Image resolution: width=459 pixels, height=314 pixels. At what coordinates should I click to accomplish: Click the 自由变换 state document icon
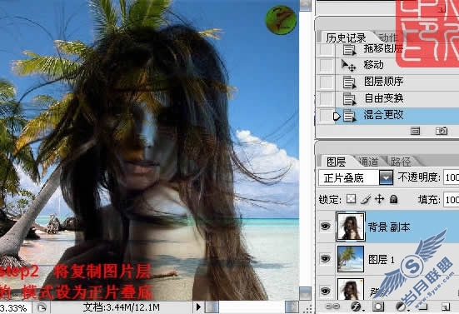click(x=349, y=99)
